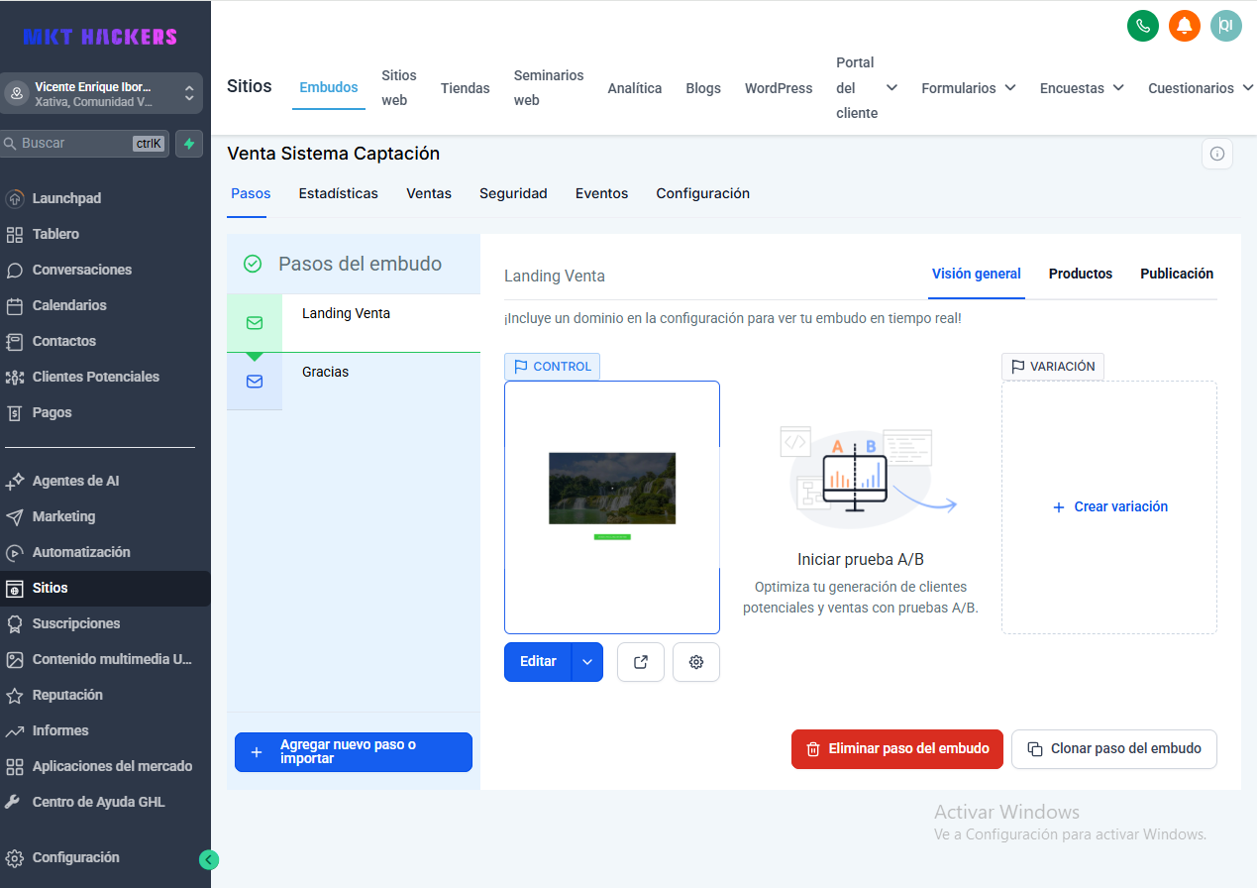
Task: Click Crear variación for the A/B test
Action: pos(1108,506)
